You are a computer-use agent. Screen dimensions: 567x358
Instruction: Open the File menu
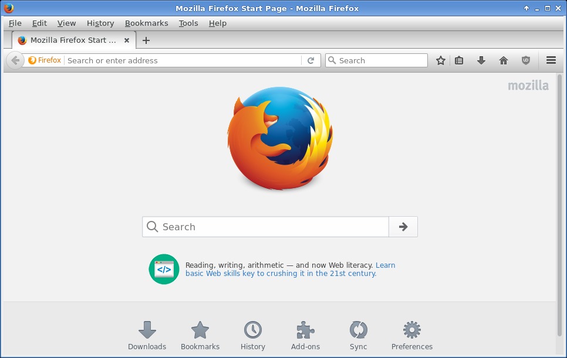[x=15, y=23]
